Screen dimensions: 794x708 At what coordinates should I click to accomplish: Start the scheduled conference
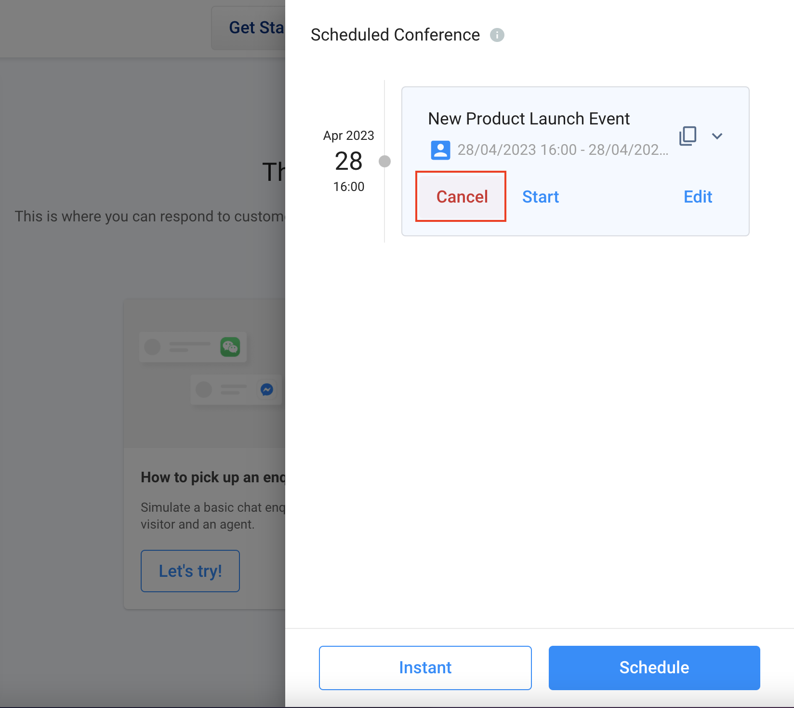[x=541, y=197]
